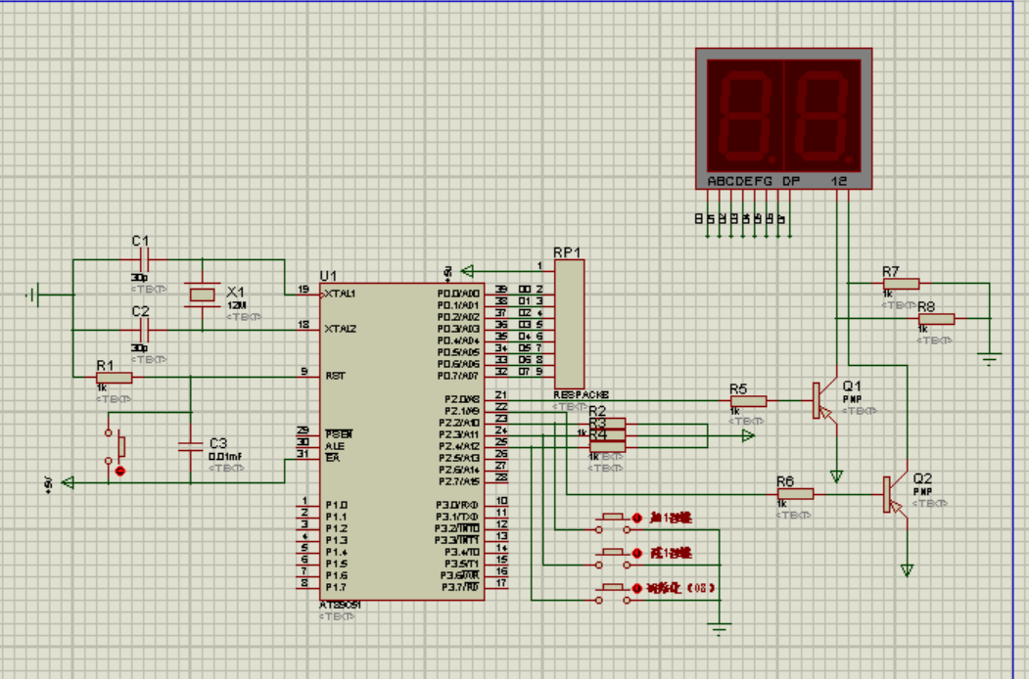Image resolution: width=1029 pixels, height=679 pixels.
Task: Click the PSEN pin name
Action: coord(340,434)
